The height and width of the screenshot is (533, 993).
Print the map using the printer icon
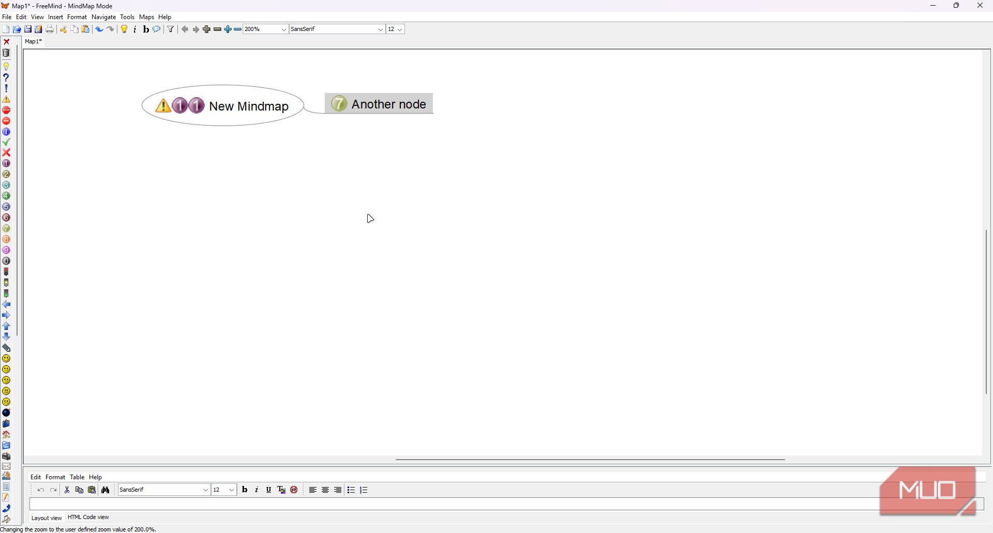[50, 29]
